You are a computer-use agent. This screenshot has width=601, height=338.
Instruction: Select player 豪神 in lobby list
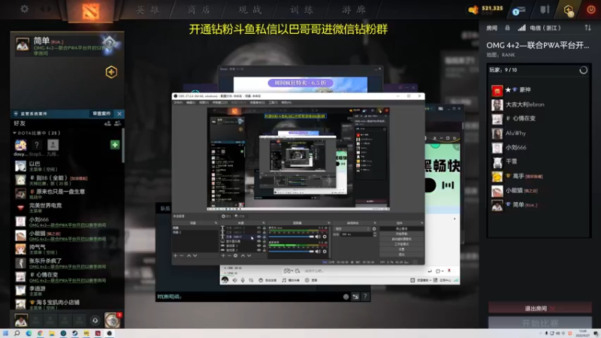click(539, 90)
